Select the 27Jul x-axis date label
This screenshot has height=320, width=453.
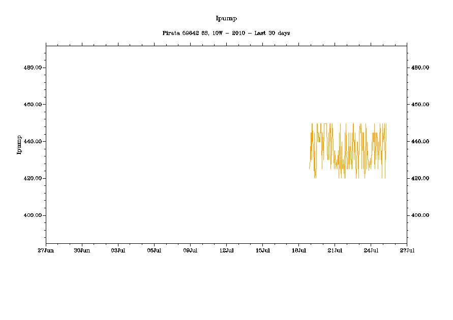click(407, 250)
